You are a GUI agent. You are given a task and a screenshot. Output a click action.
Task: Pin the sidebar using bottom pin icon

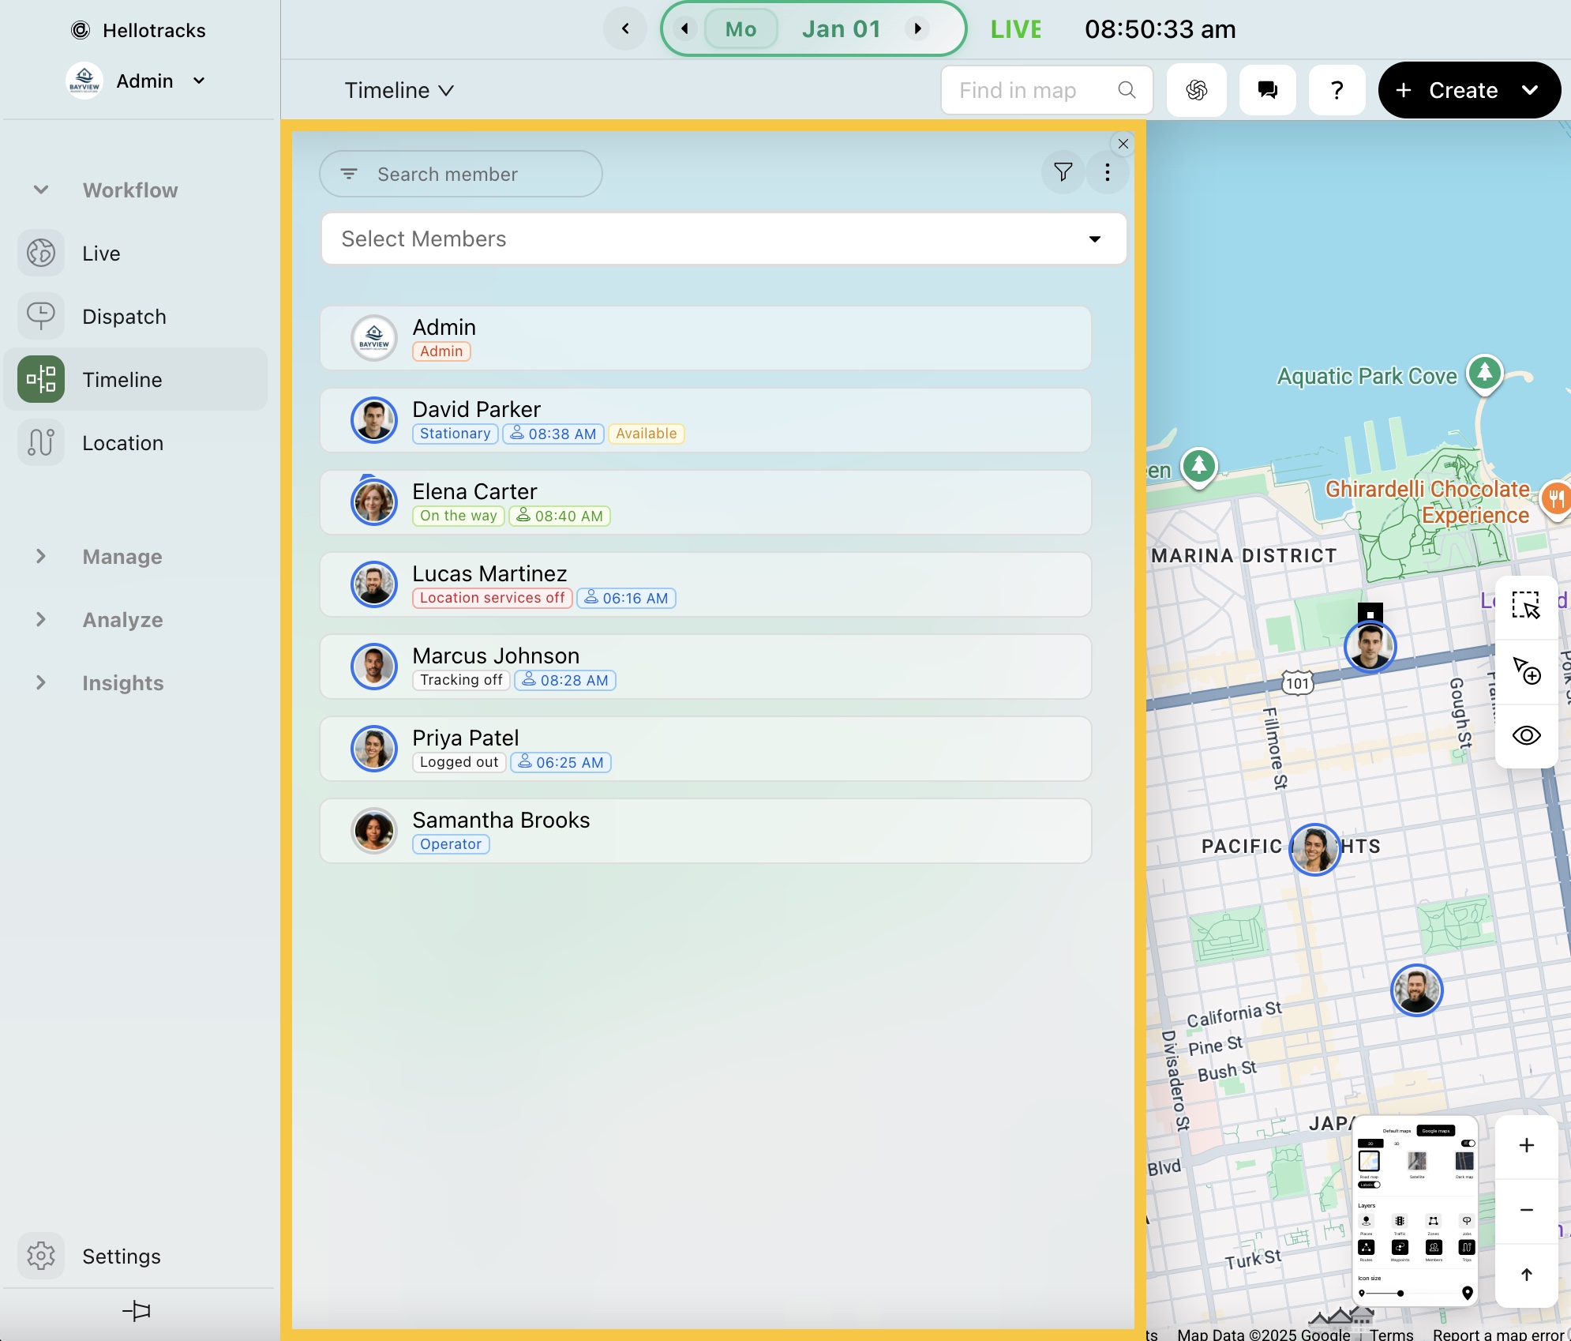click(137, 1311)
